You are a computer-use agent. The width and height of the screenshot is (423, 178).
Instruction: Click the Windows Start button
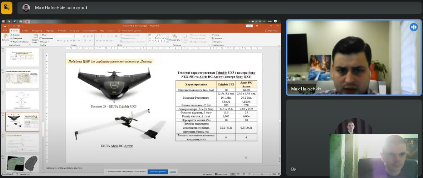[x=3, y=22]
